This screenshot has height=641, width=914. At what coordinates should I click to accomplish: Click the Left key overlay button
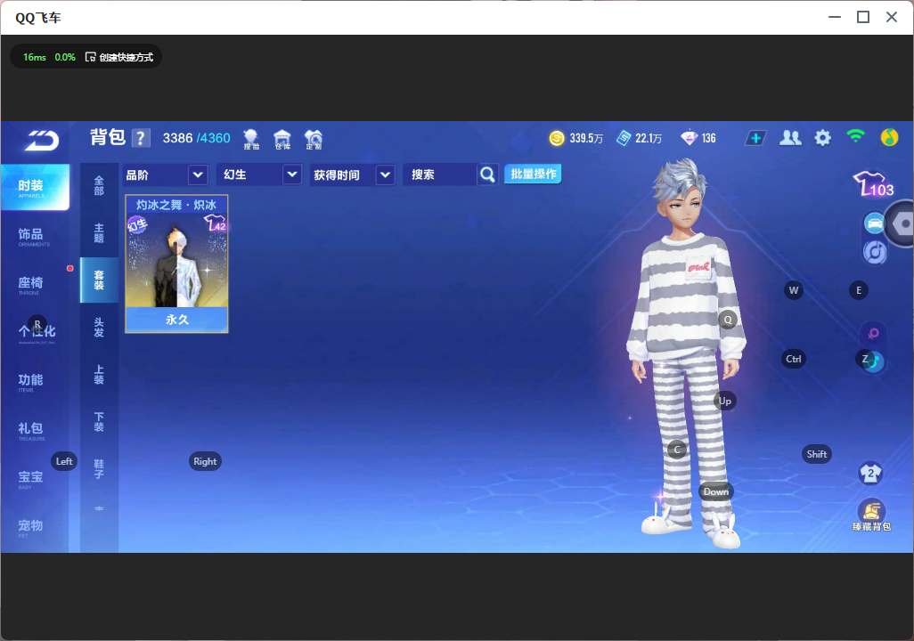click(x=64, y=461)
